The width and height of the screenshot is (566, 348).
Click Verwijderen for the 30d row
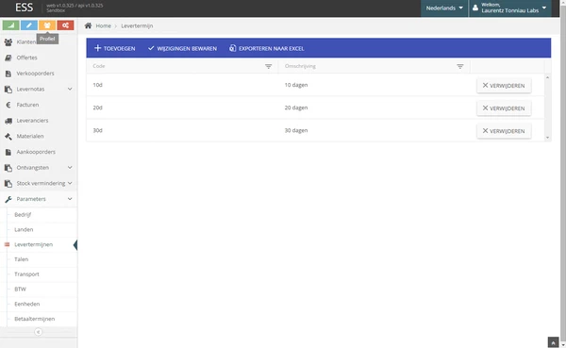[504, 131]
